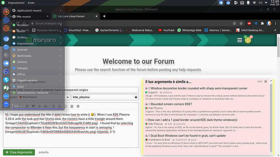Open the YouTube bookmark

tap(166, 30)
